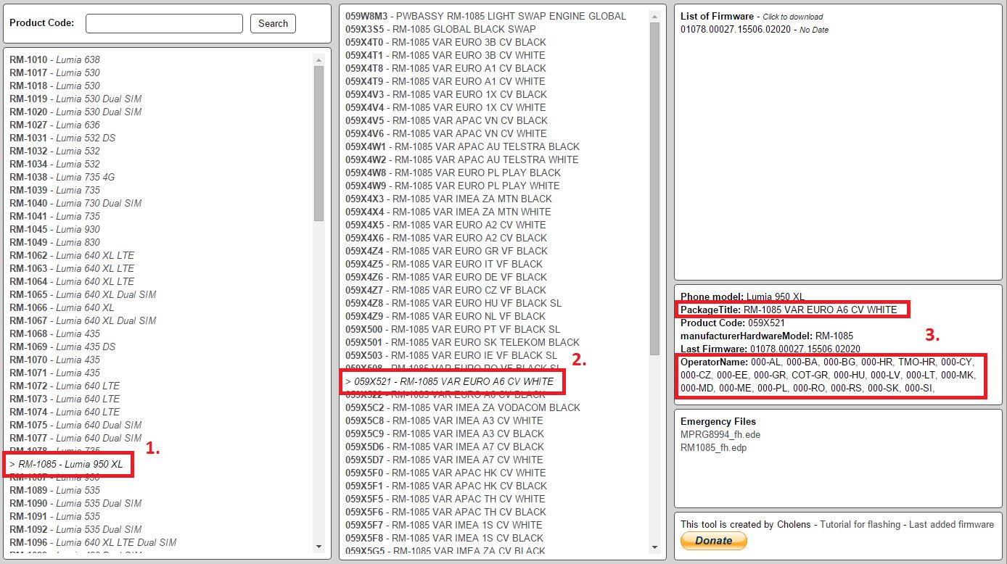Screen dimensions: 1007x564
Task: Select 059X501 EURO SK TELEKOM BLACK
Action: (462, 342)
